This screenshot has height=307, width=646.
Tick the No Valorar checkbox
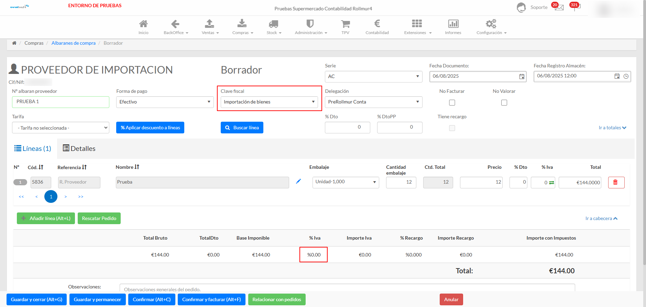[x=504, y=103]
